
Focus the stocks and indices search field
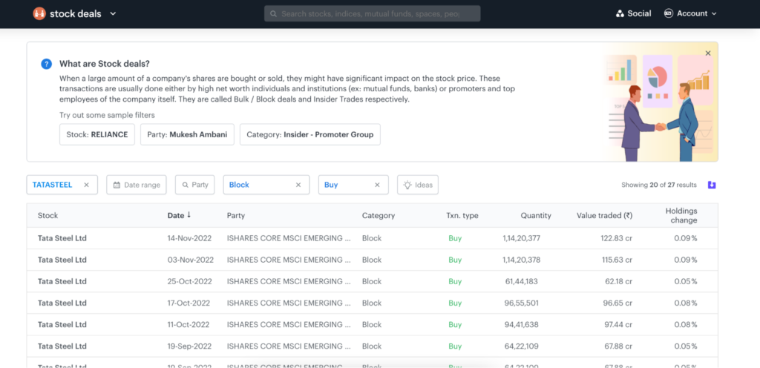pyautogui.click(x=373, y=13)
